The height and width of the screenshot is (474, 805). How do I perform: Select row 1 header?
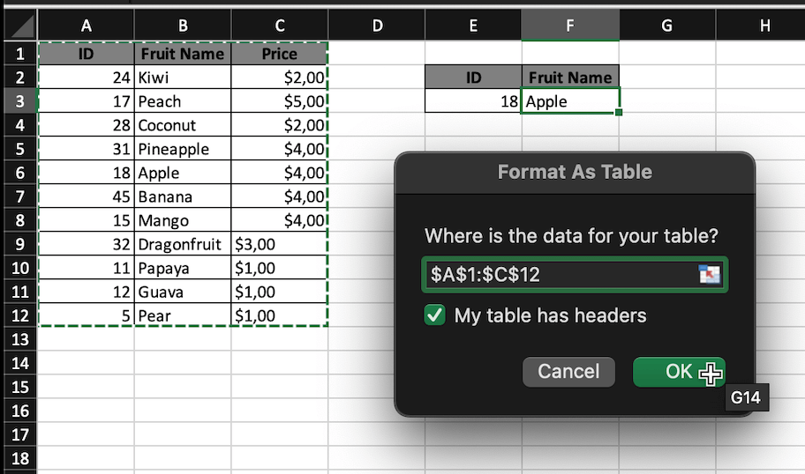pos(20,53)
